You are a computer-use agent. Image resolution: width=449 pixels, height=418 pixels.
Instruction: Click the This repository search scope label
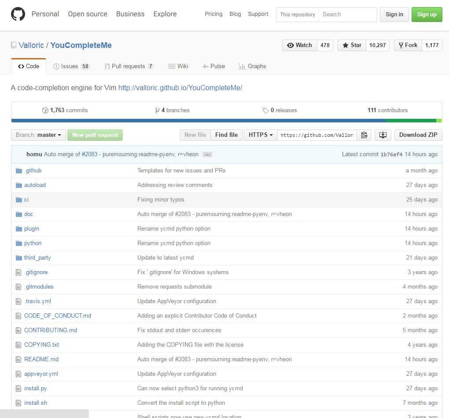[x=298, y=15]
